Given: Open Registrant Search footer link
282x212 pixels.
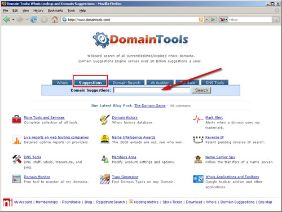Looking at the screenshot, I should tap(111, 202).
